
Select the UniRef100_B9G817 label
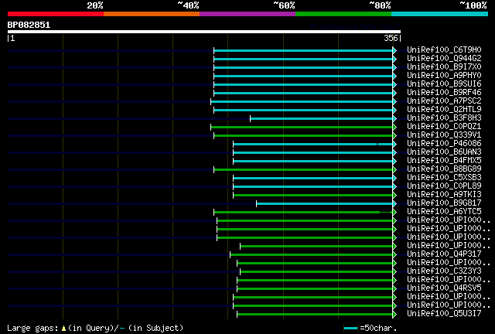coord(444,203)
